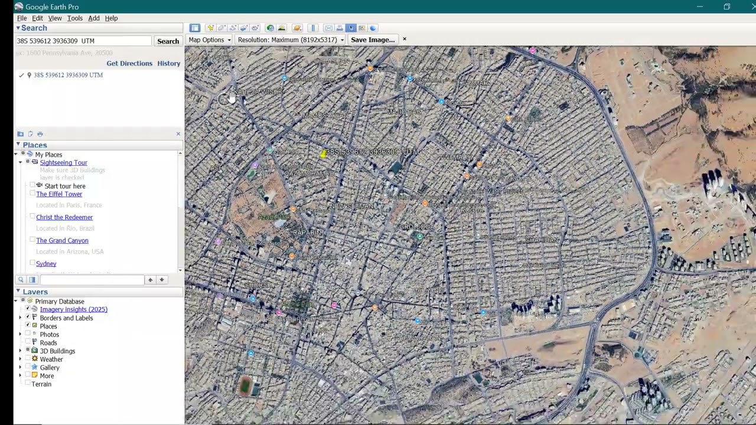
Task: Open the Resolution Maximum dropdown
Action: point(291,40)
